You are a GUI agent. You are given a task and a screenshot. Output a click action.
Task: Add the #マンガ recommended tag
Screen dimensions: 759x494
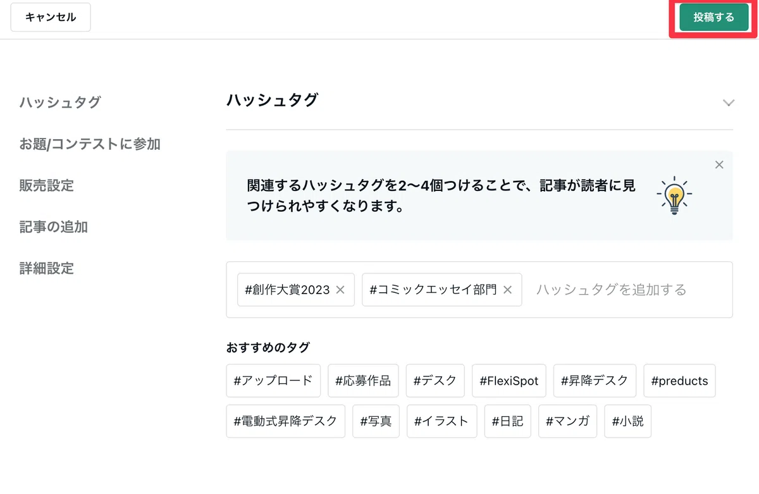pyautogui.click(x=567, y=421)
